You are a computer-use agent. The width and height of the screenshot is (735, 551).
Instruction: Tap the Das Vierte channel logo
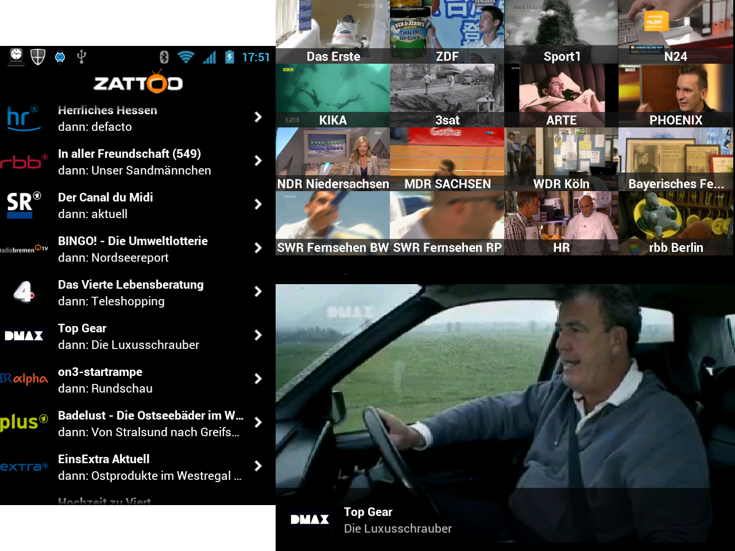click(24, 292)
